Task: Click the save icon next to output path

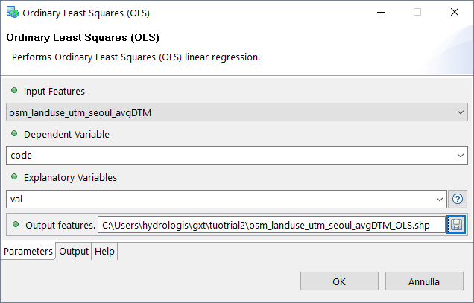Action: (x=456, y=224)
